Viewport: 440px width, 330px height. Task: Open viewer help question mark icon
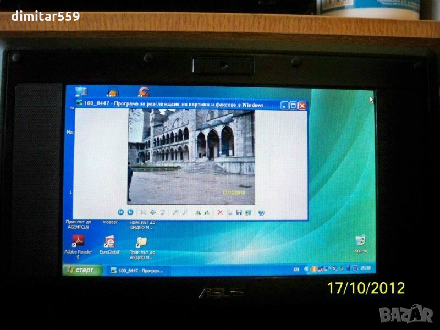[261, 212]
